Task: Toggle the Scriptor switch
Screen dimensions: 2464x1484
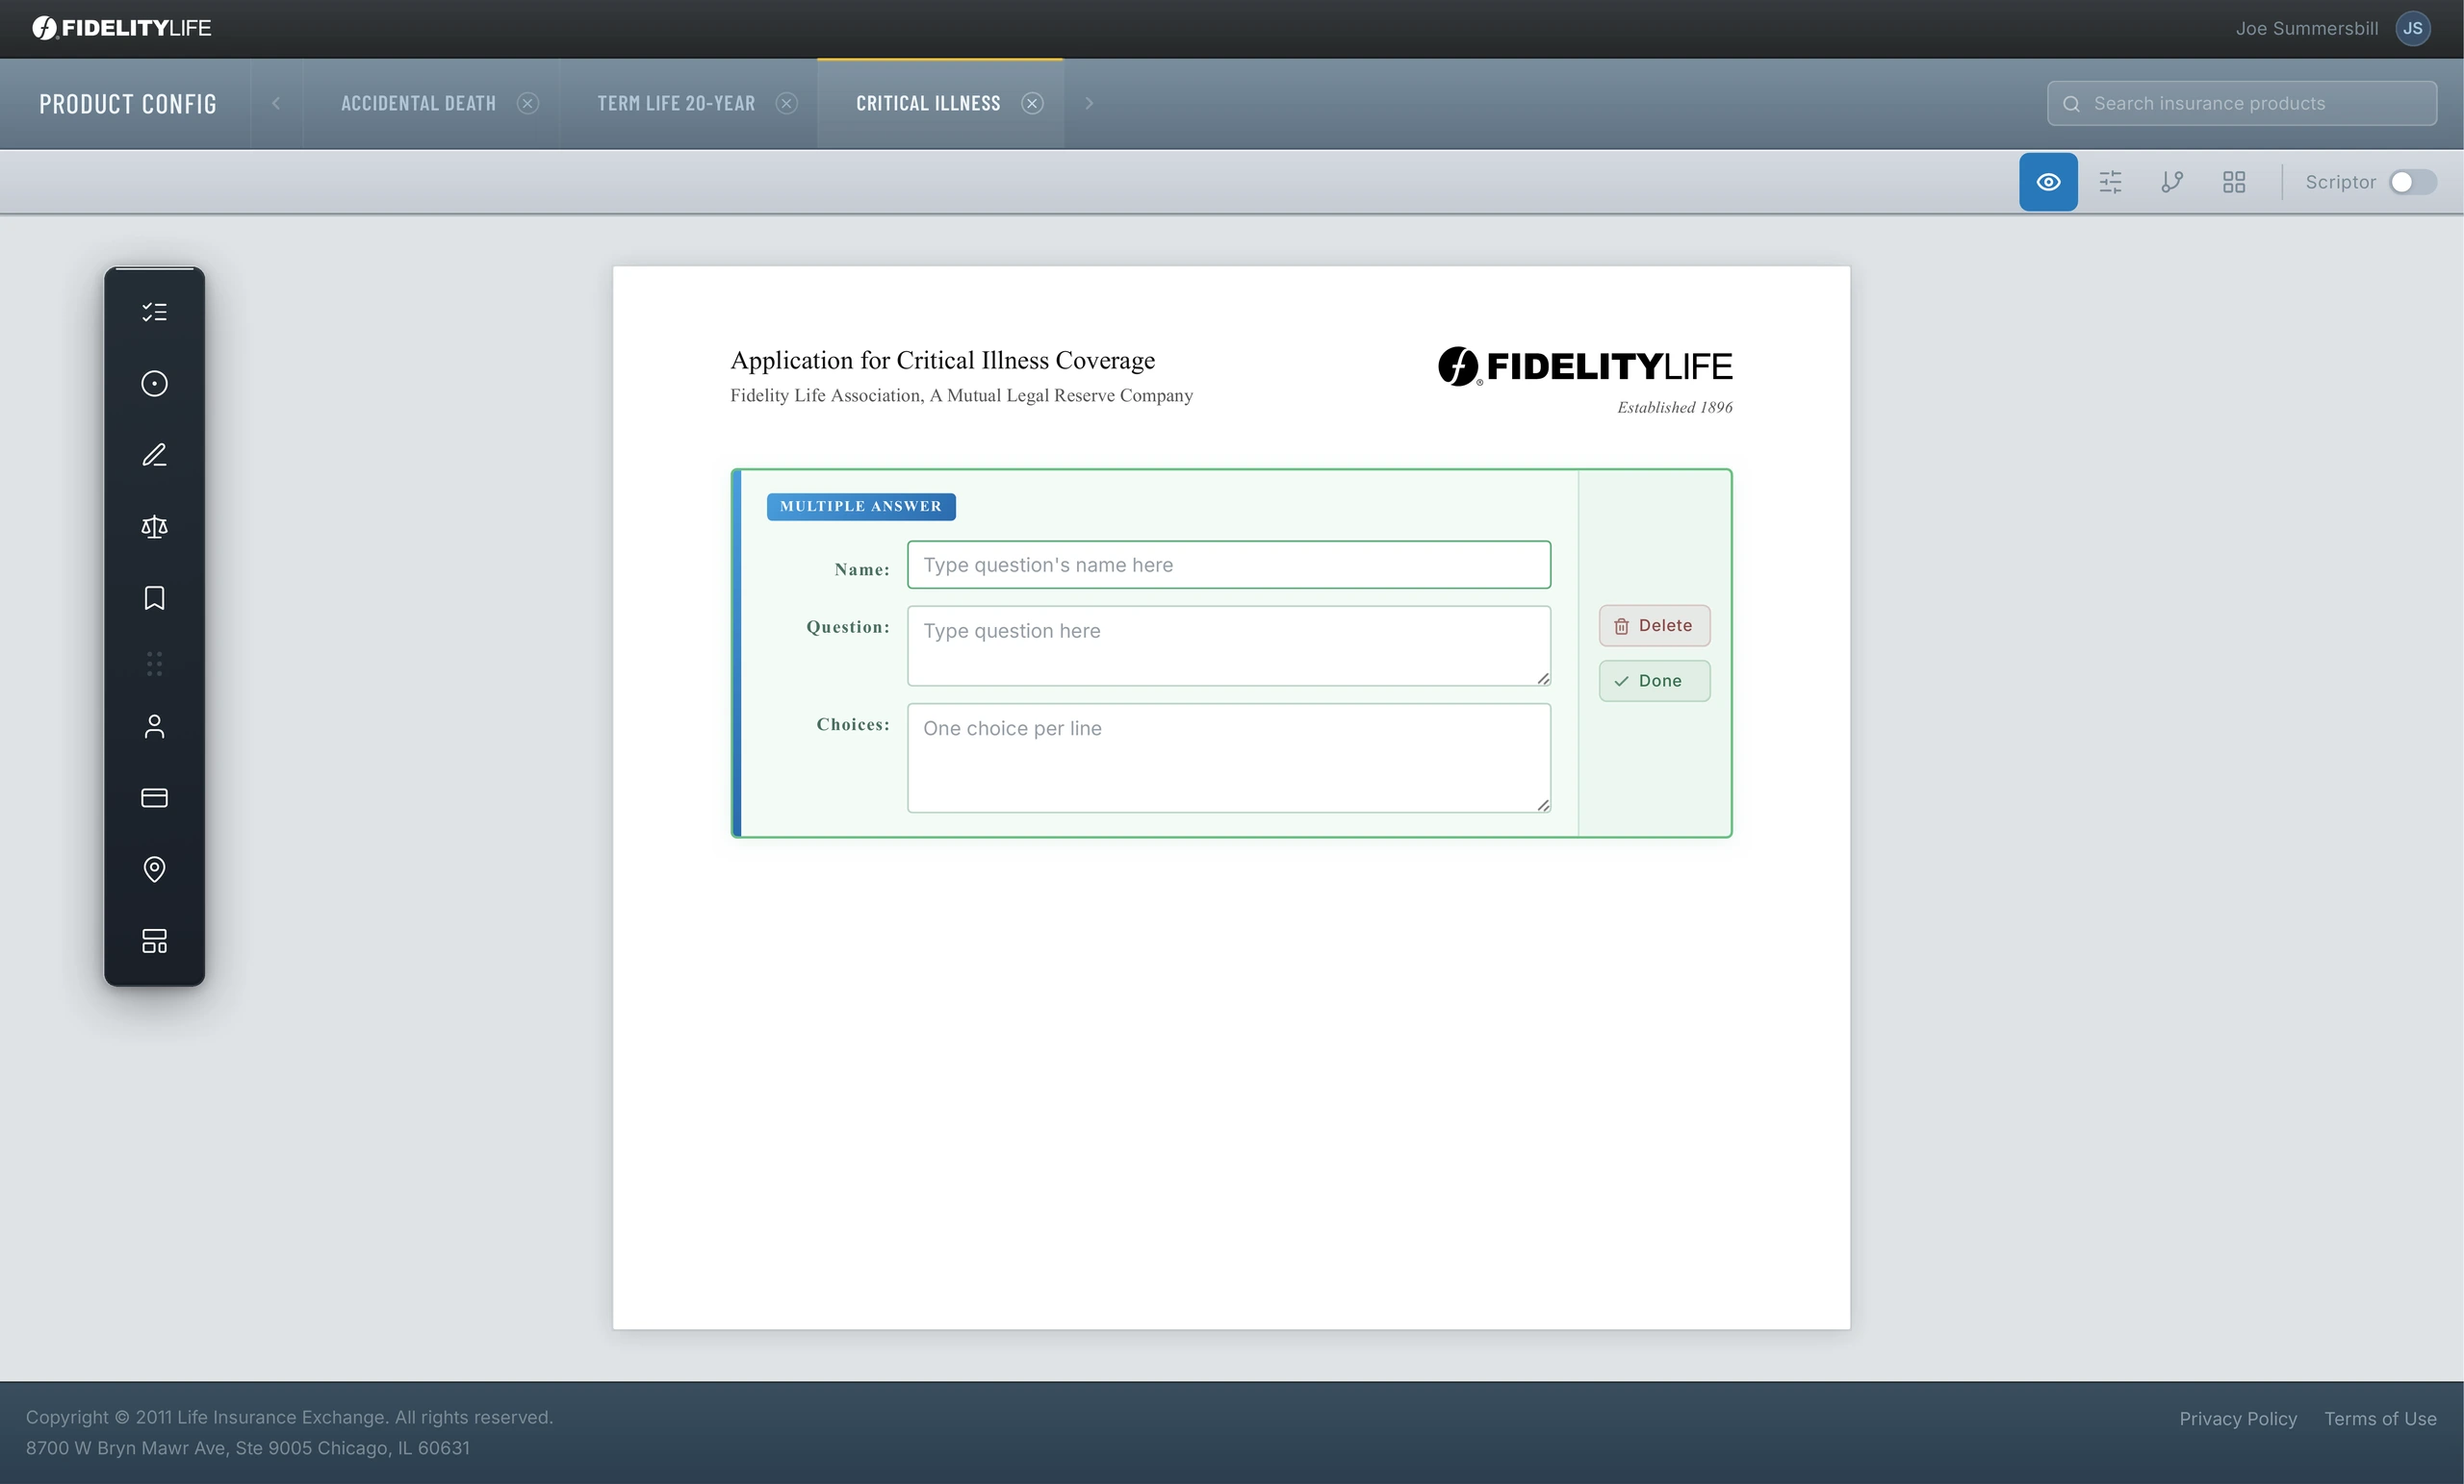Action: pyautogui.click(x=2412, y=182)
